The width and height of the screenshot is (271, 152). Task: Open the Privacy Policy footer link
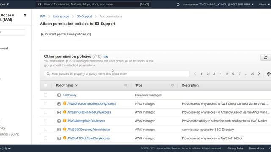tap(235, 149)
